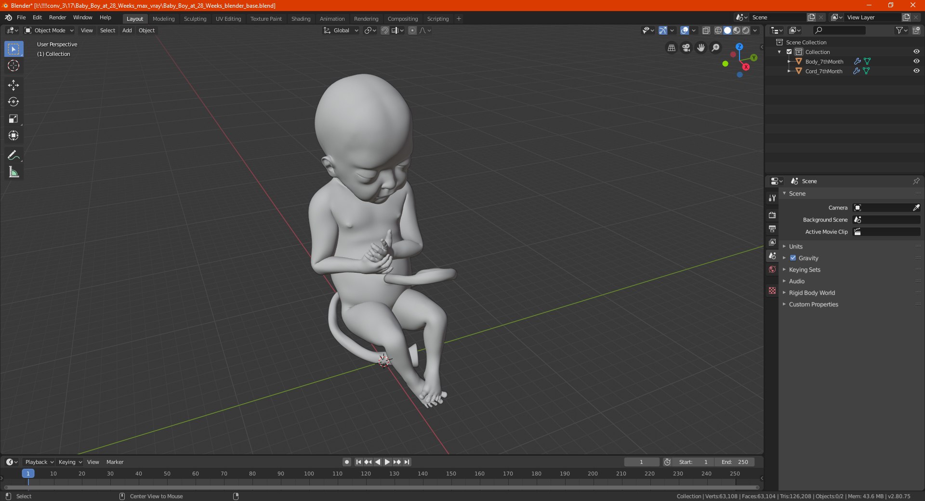Disable the Gravity checkbox
The height and width of the screenshot is (501, 925).
point(793,258)
